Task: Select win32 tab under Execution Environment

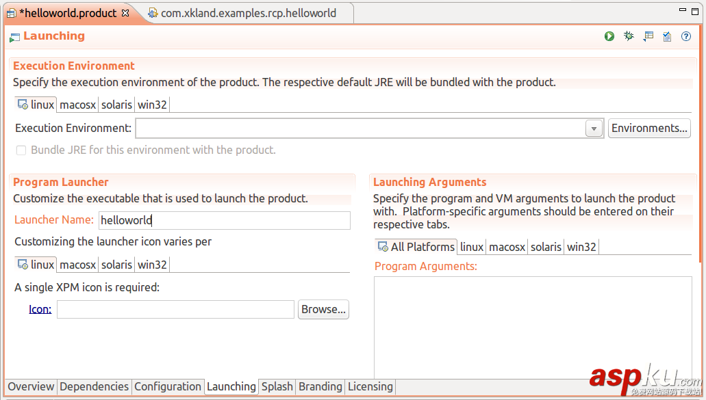Action: [x=152, y=105]
